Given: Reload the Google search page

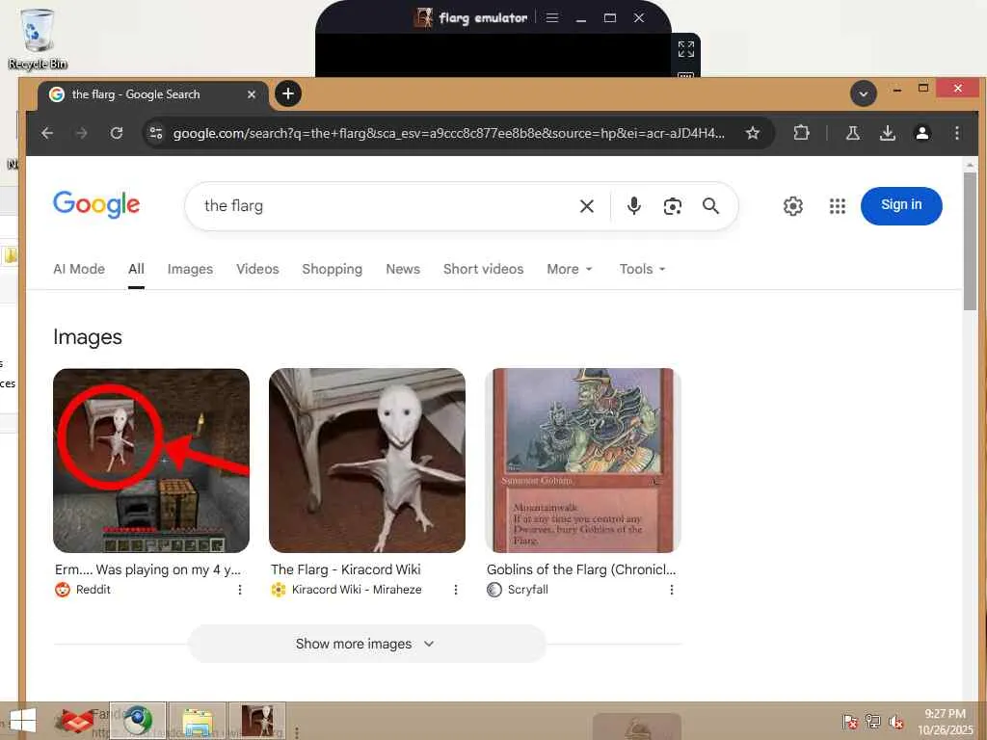Looking at the screenshot, I should click(117, 133).
